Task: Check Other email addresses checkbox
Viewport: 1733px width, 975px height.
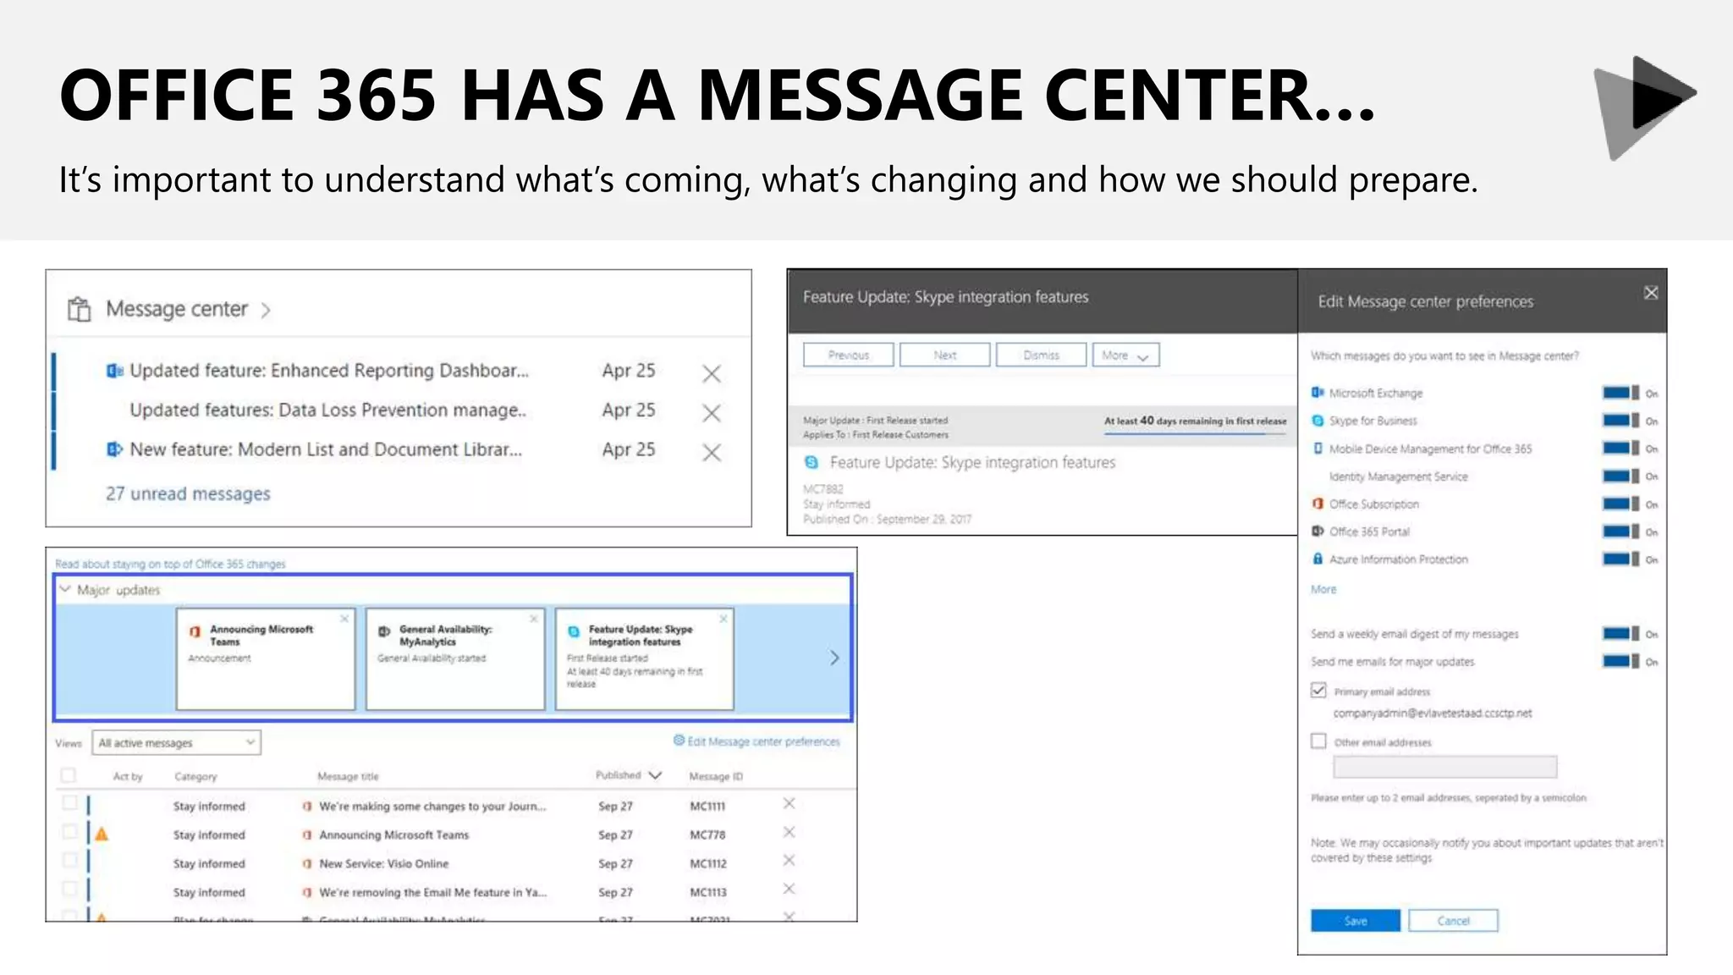Action: 1318,741
